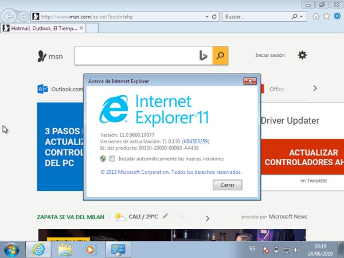Open the MSN page settings gear
The height and width of the screenshot is (258, 344).
(302, 55)
